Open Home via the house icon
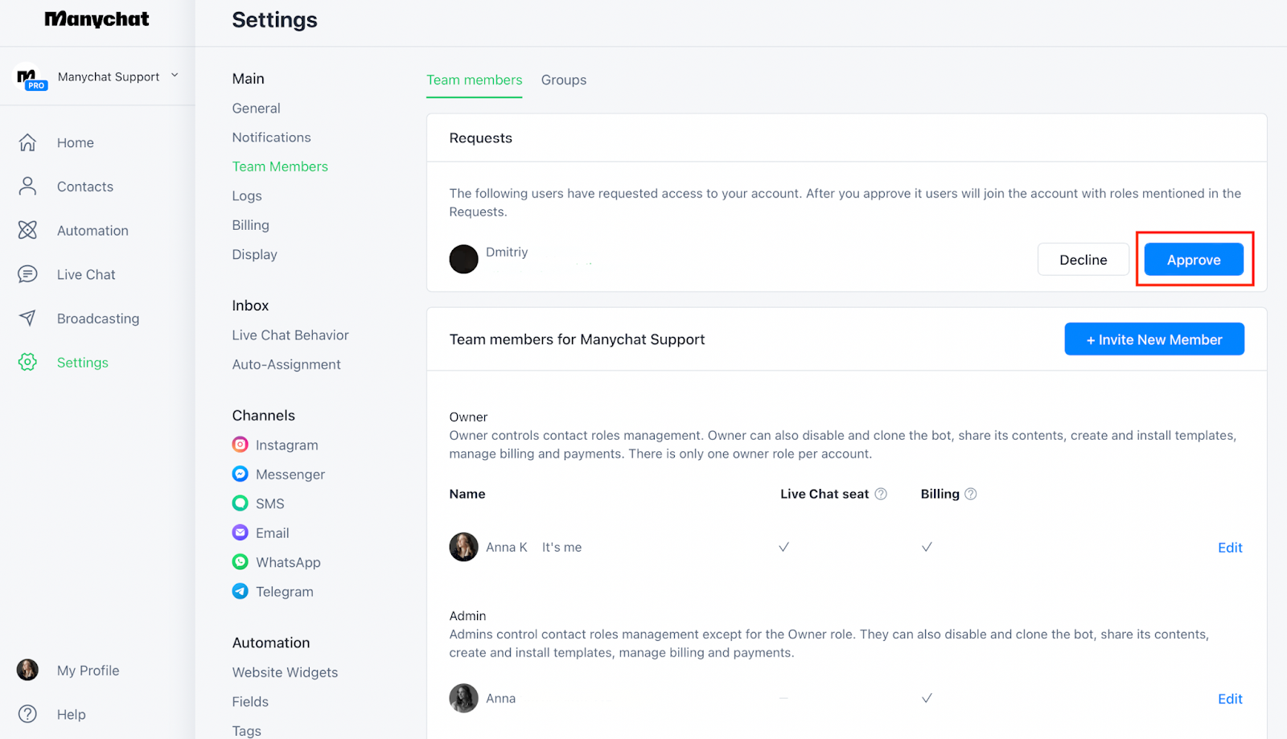Image resolution: width=1287 pixels, height=739 pixels. [27, 142]
